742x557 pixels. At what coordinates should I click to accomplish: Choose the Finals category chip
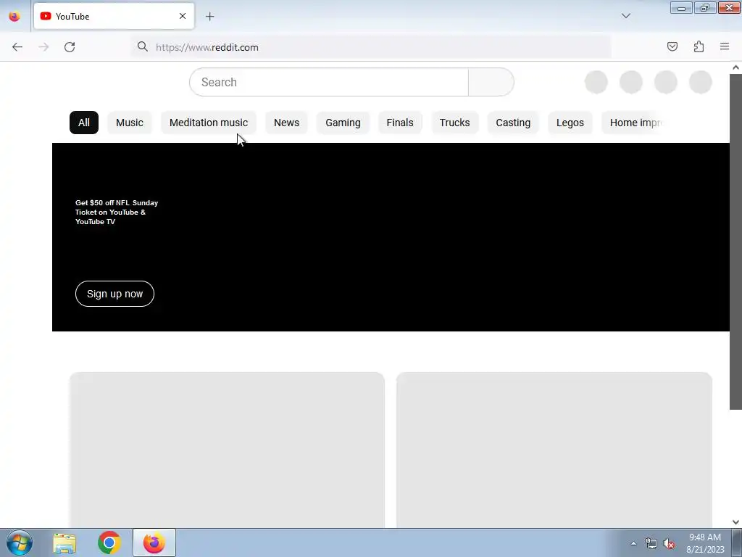400,123
